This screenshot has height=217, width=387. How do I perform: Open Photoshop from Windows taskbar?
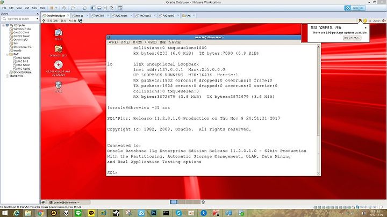click(x=154, y=213)
